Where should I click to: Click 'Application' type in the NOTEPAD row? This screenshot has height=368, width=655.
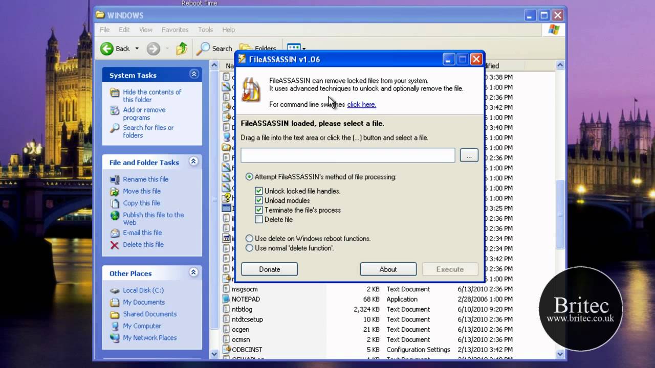pos(402,299)
